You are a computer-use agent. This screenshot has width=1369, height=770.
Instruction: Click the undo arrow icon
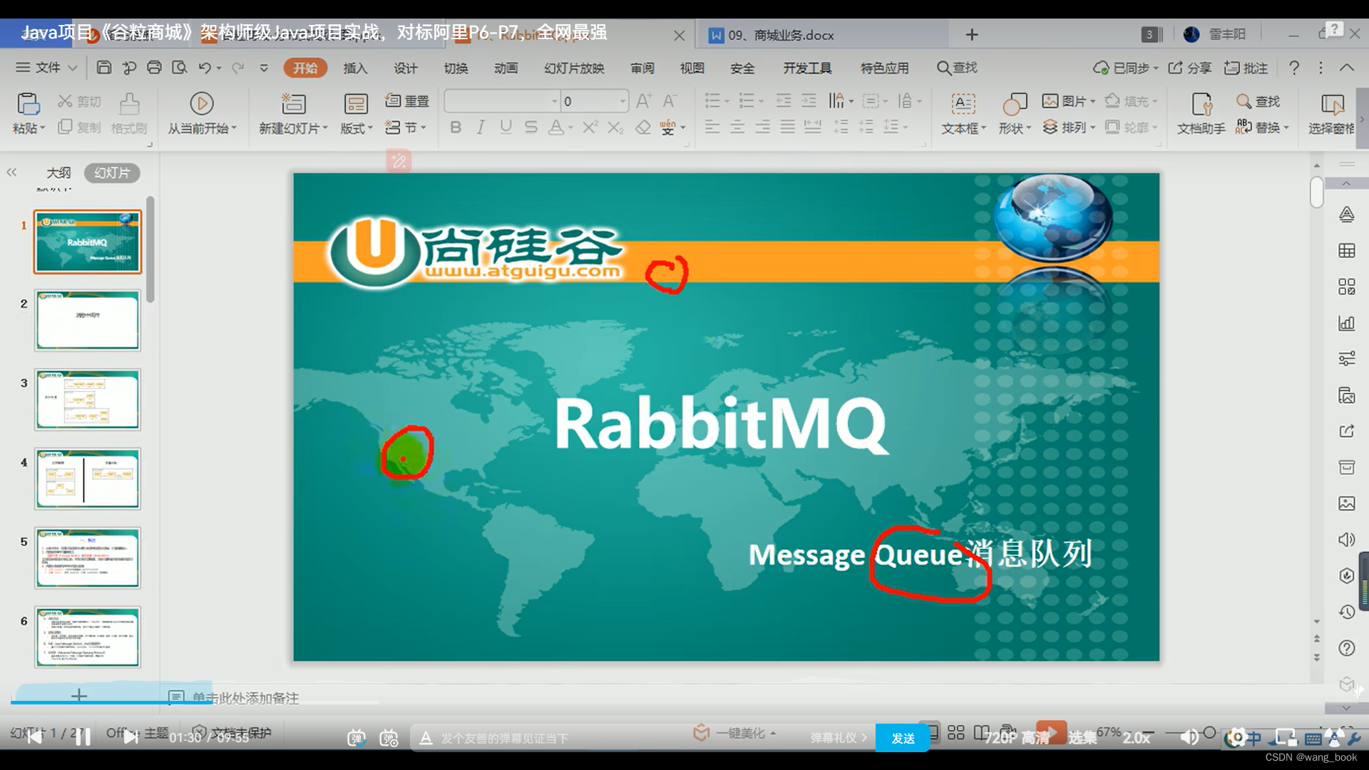[x=205, y=68]
